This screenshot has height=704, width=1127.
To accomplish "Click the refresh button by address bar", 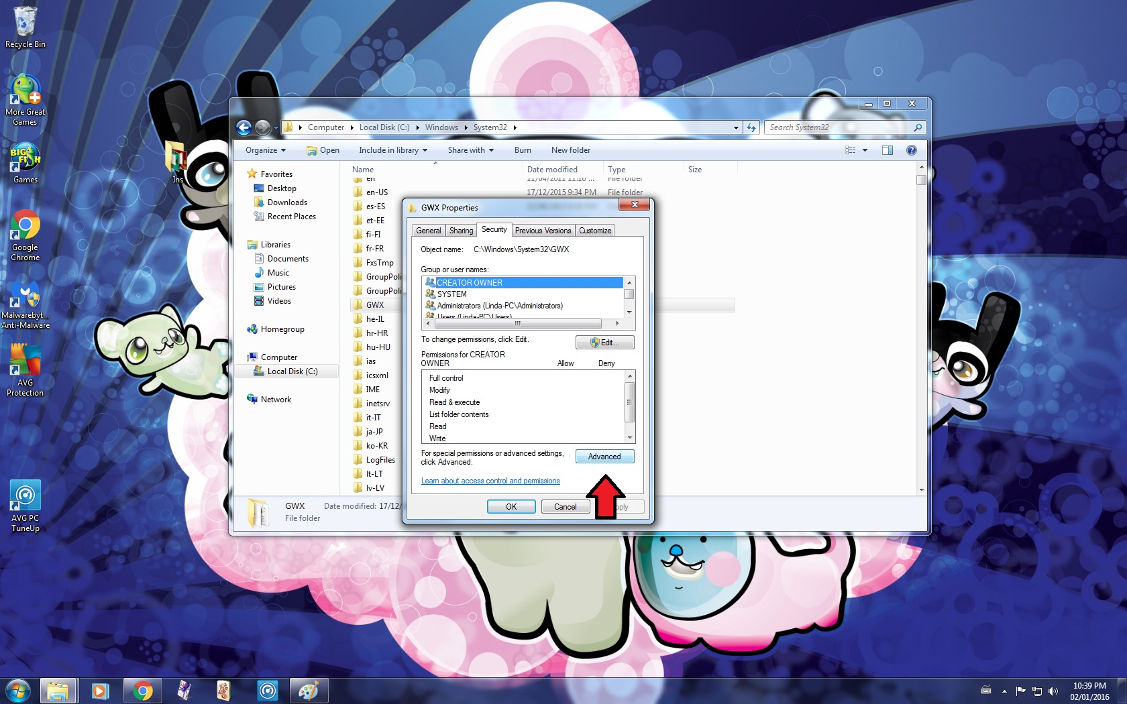I will click(751, 127).
